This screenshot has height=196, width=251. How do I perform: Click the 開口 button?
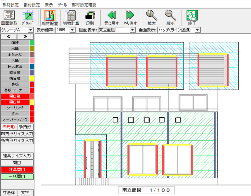click(17, 163)
